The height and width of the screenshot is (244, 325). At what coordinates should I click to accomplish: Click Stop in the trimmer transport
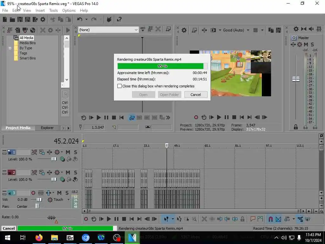114,118
